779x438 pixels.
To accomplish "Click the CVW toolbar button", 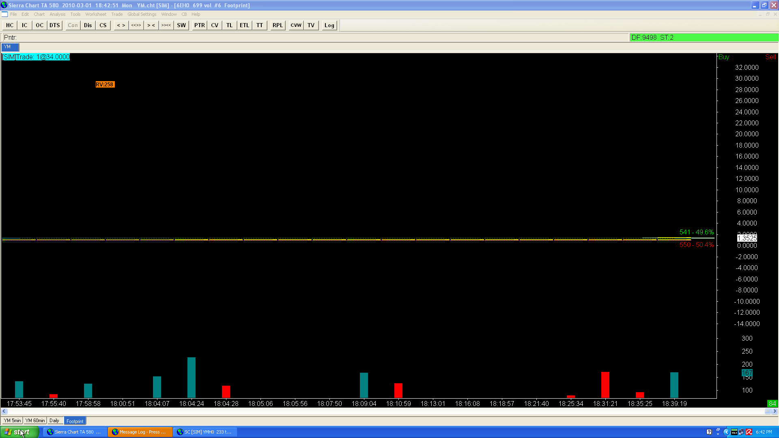I will pyautogui.click(x=296, y=25).
